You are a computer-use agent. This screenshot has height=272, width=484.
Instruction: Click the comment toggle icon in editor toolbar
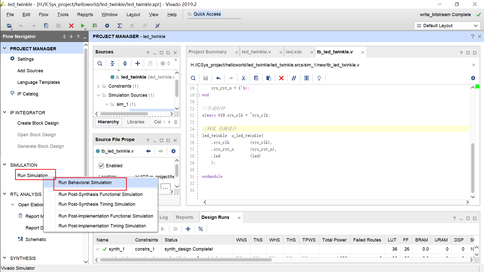click(x=294, y=78)
